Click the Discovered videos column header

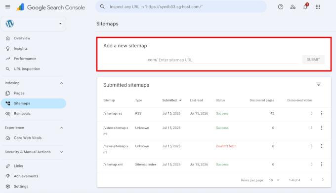(300, 100)
